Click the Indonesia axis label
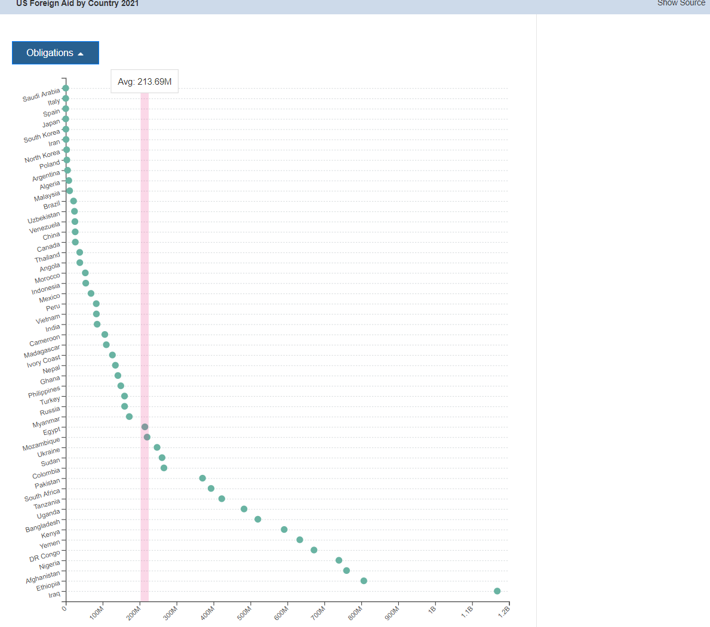Screen dimensions: 710x627 point(46,289)
